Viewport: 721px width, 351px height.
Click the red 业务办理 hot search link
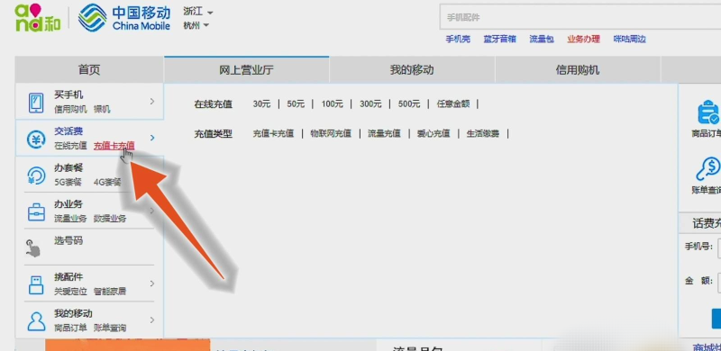click(583, 39)
